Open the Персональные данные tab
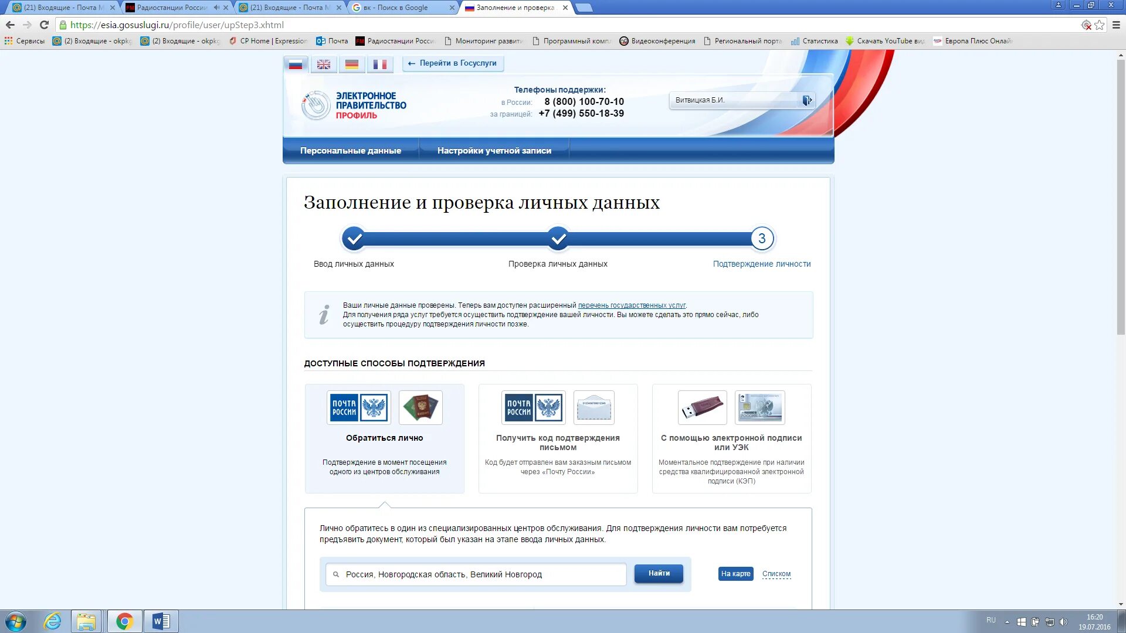 (x=351, y=151)
